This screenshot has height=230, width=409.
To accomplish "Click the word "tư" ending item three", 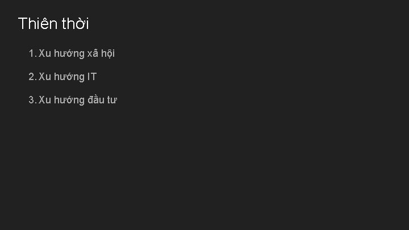I will click(112, 100).
